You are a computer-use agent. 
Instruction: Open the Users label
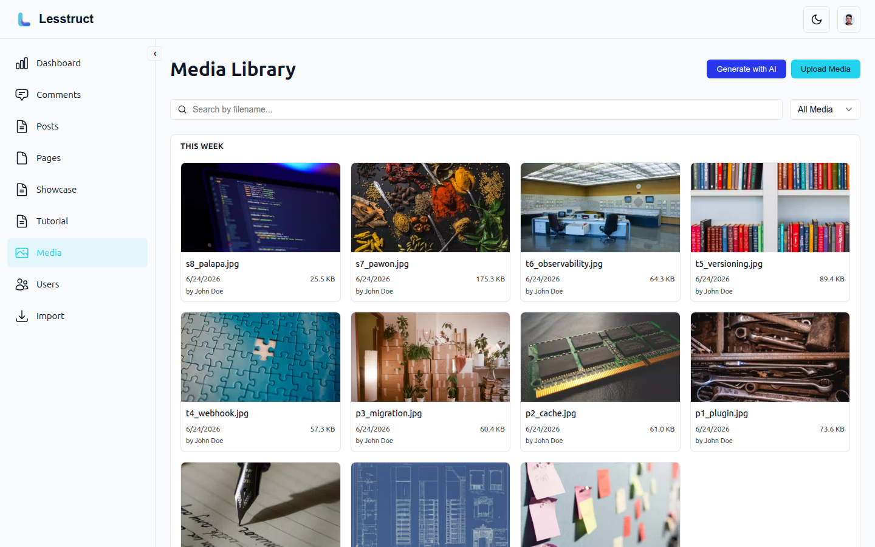pos(47,284)
